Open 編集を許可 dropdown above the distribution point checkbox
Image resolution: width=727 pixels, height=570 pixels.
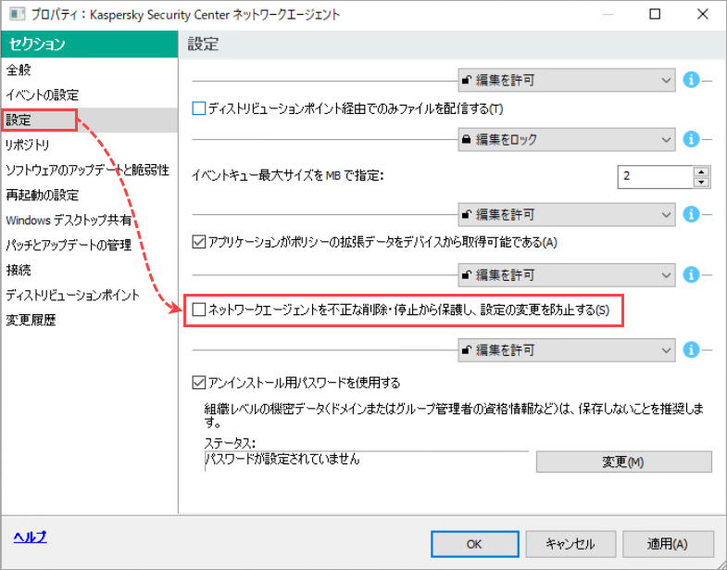click(x=566, y=81)
